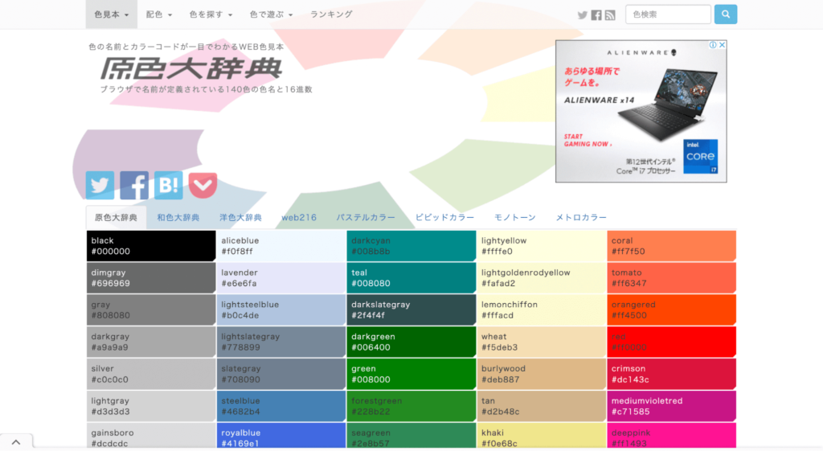Switch to the パステルカラー tab

pos(366,217)
